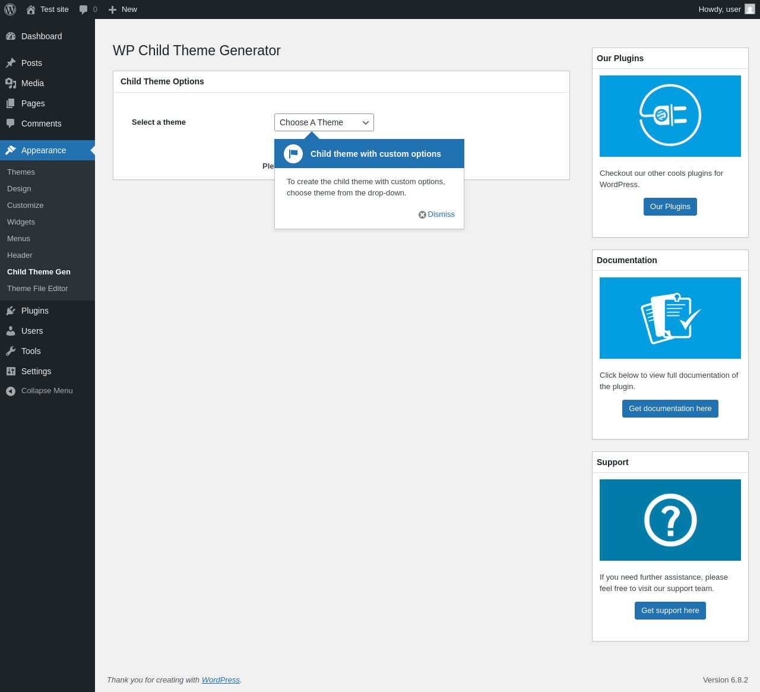760x692 pixels.
Task: Click the Tools wrench icon
Action: coord(11,351)
